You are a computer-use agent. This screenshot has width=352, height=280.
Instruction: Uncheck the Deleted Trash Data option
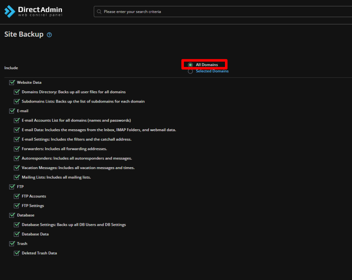click(x=16, y=253)
